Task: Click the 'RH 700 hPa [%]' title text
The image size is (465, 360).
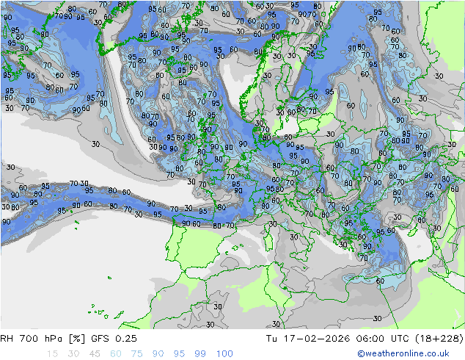Action: tap(43, 339)
